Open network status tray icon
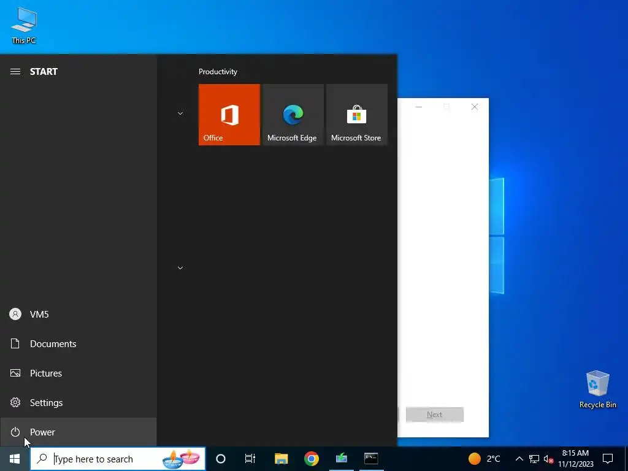 click(x=534, y=459)
